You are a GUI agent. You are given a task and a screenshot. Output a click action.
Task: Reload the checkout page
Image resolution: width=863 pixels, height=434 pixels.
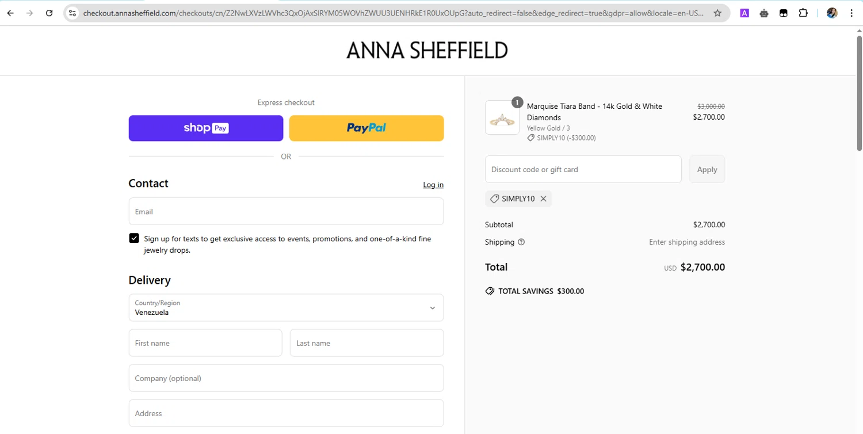pyautogui.click(x=49, y=13)
